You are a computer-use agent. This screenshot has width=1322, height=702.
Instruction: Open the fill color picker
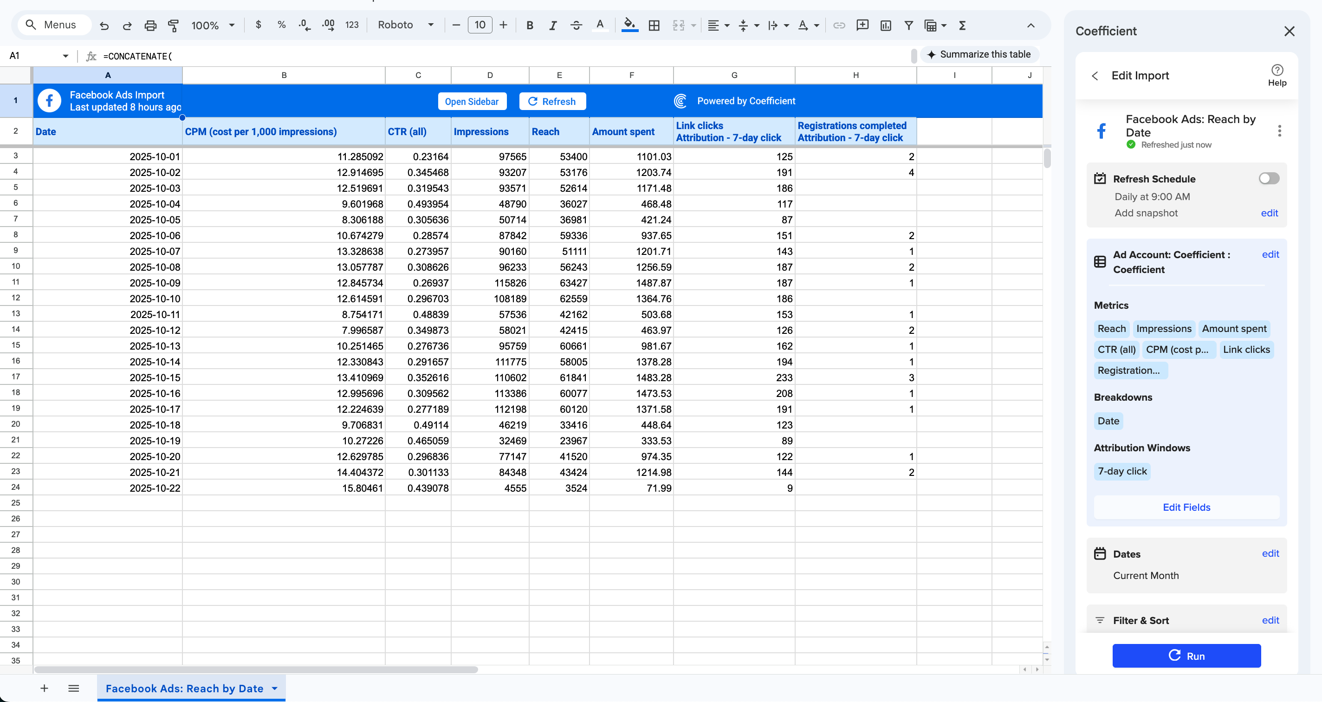(x=630, y=25)
